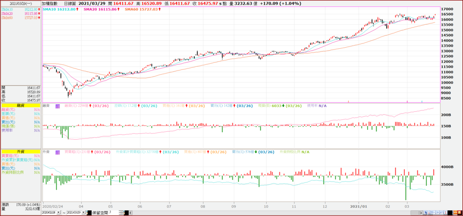This screenshot has width=463, height=216.
Task: Click 外資持股比例 N/A legend in chart
Action: click(x=295, y=152)
